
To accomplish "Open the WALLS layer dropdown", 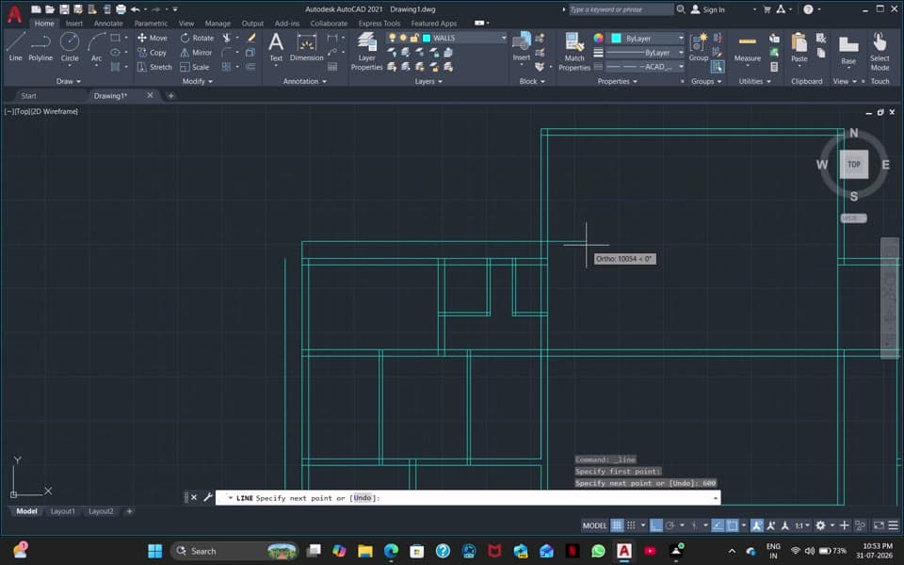I will click(x=503, y=38).
